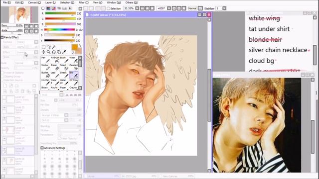The image size is (319, 179).
Task: Toggle visibility of the third layer in the list
Action: 4,118
